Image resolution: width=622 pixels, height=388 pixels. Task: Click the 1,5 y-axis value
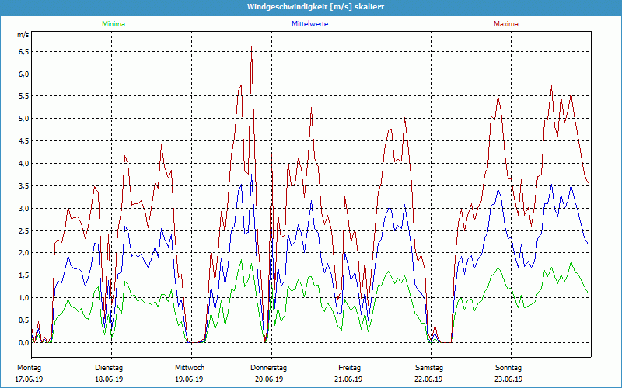tap(23, 275)
